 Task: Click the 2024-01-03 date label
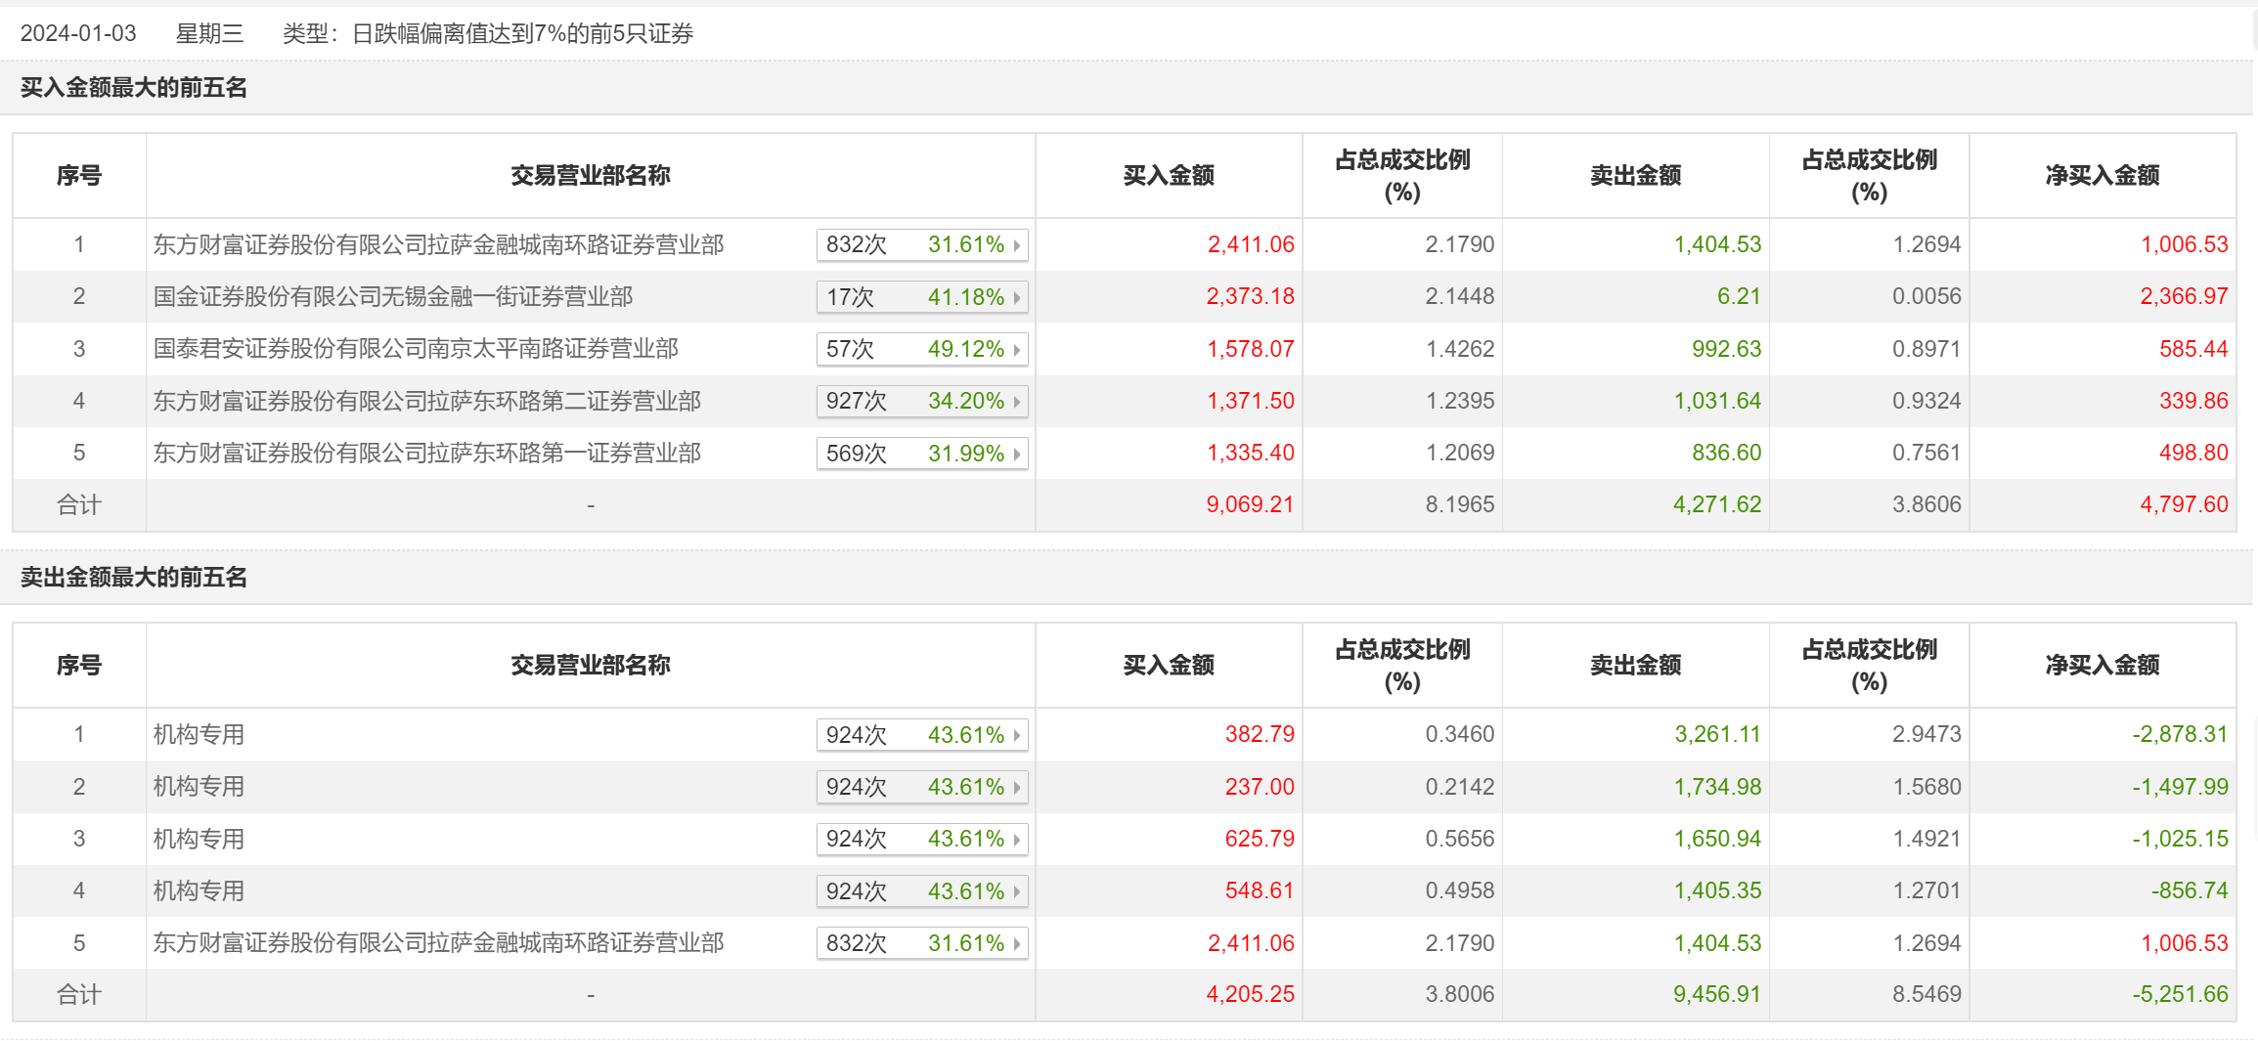tap(78, 34)
